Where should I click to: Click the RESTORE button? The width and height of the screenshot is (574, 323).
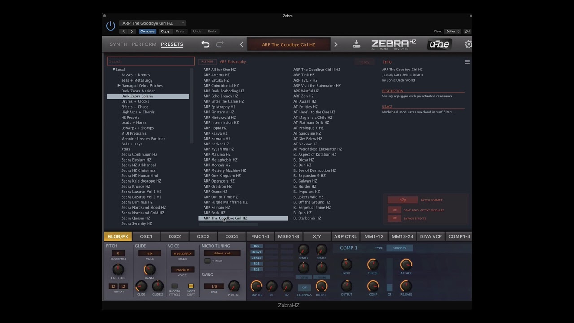(207, 62)
